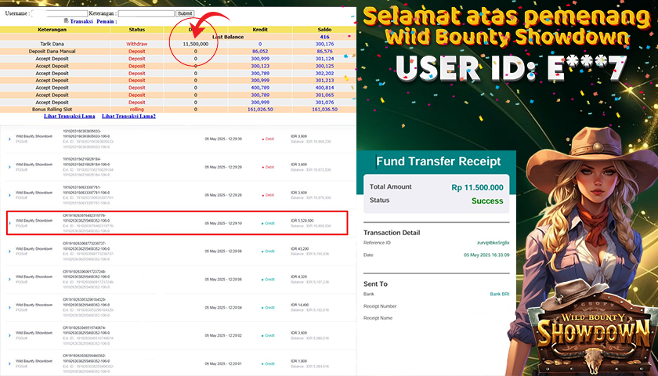Image resolution: width=658 pixels, height=376 pixels.
Task: Select the receipt Reference ID value
Action: pyautogui.click(x=493, y=243)
